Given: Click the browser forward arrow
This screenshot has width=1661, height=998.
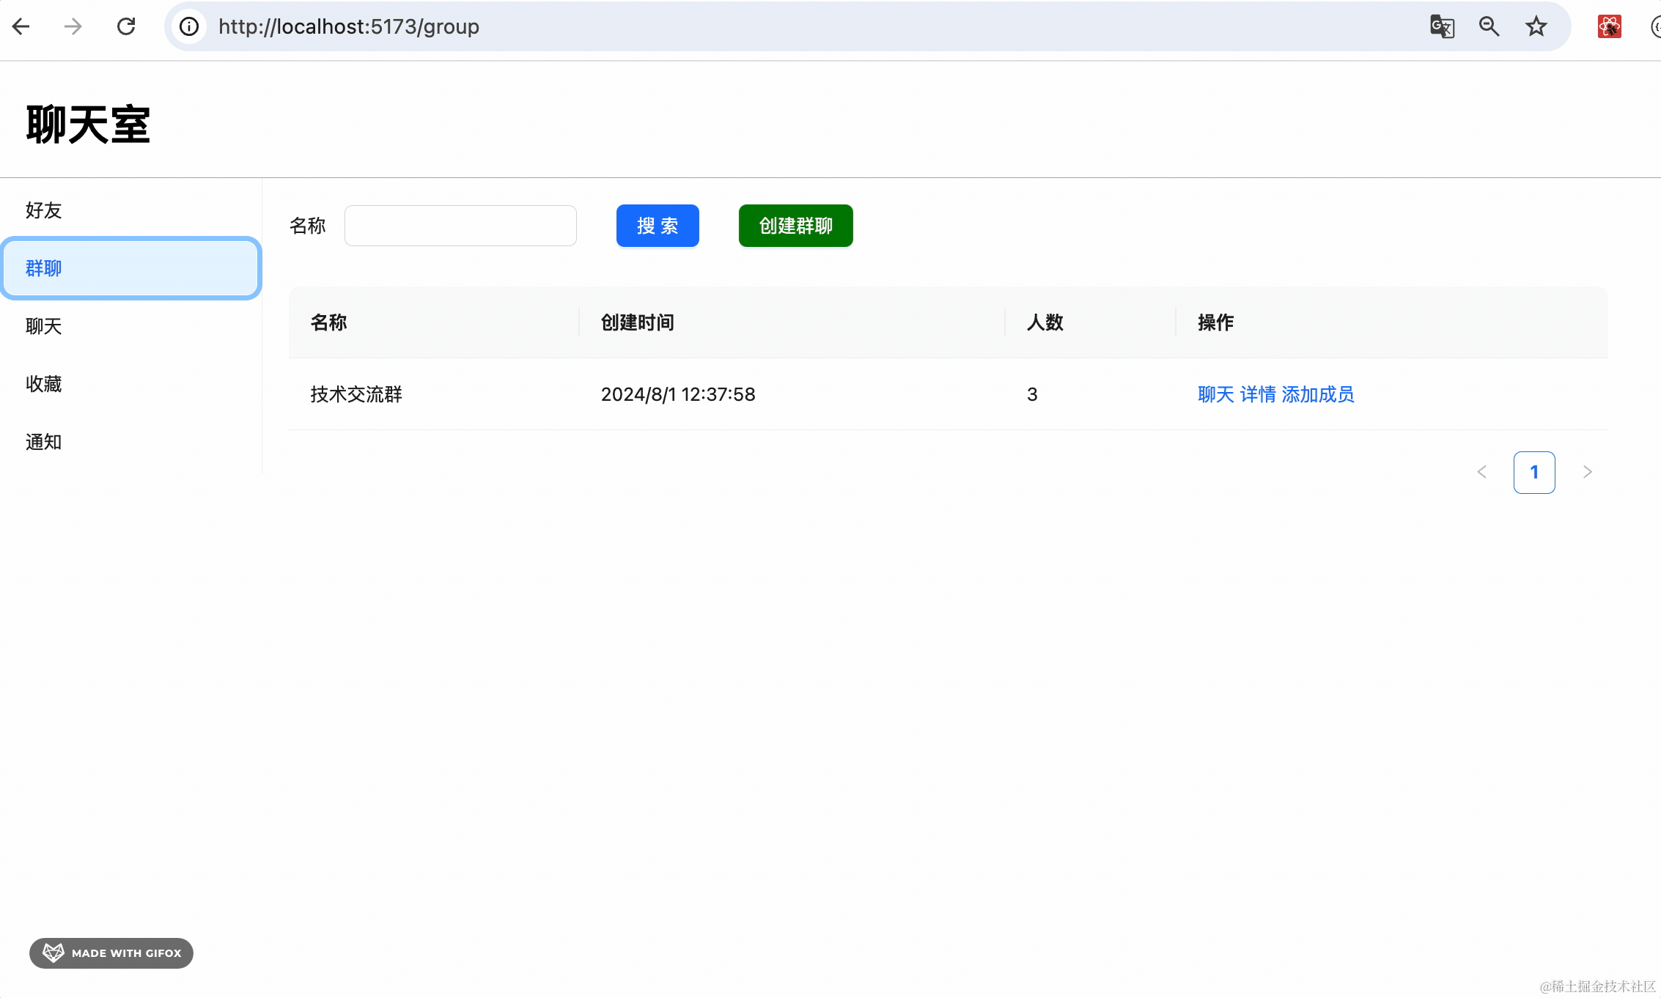Looking at the screenshot, I should [73, 27].
